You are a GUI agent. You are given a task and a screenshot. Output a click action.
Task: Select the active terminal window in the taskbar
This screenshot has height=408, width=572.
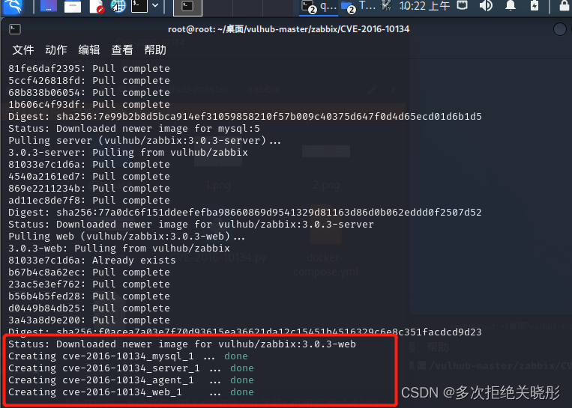(187, 7)
